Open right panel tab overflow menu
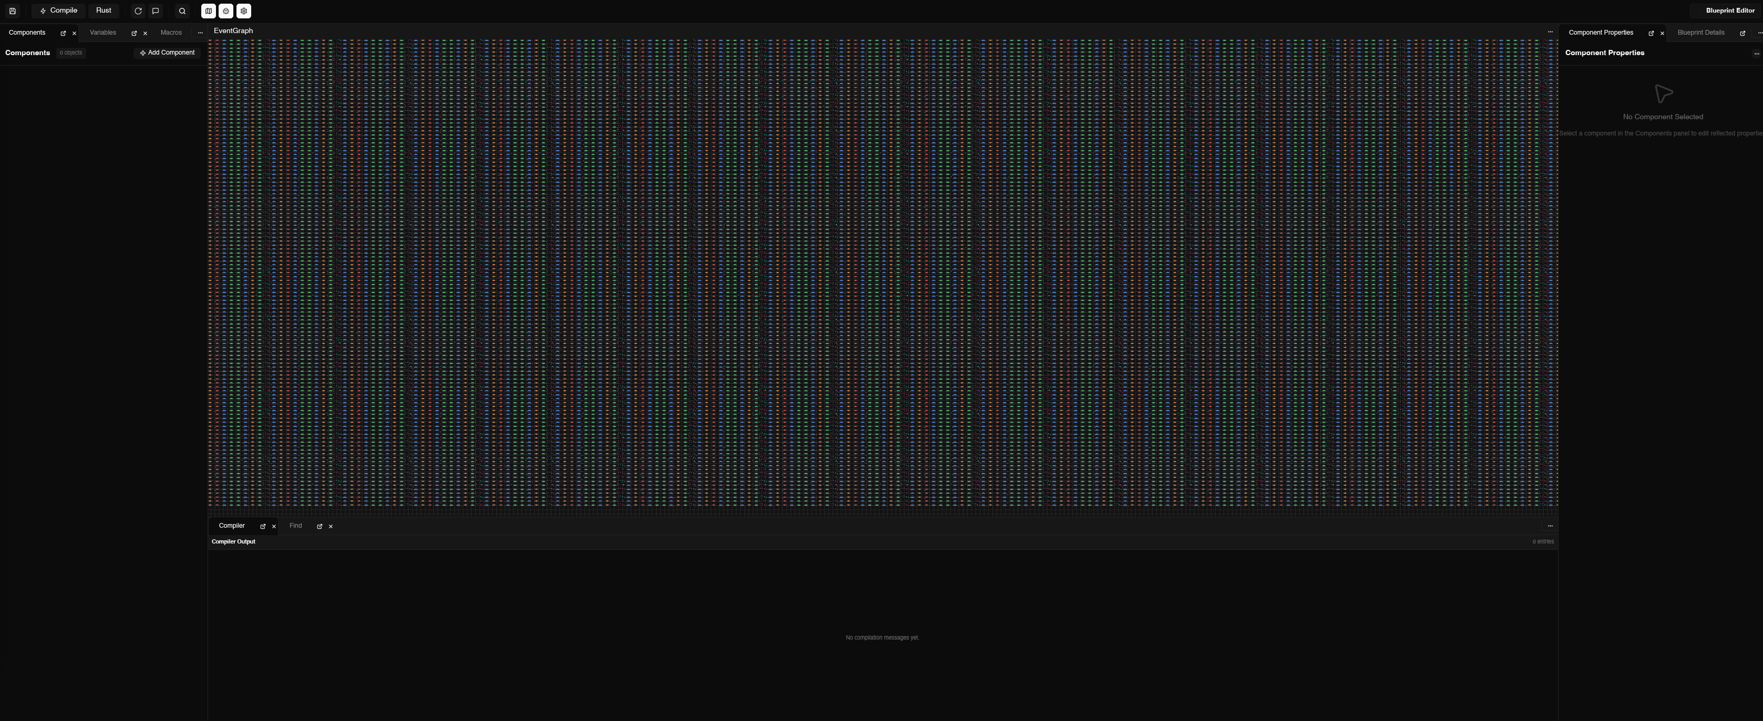Viewport: 1763px width, 721px height. [x=1759, y=33]
